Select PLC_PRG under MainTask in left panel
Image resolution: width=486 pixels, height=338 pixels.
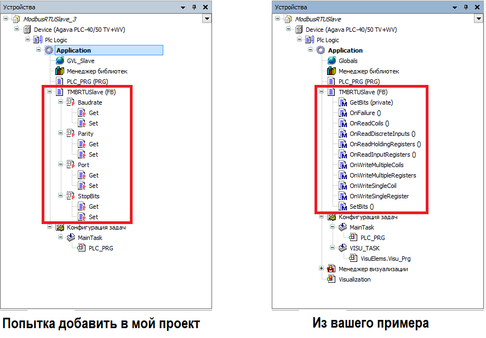(101, 248)
